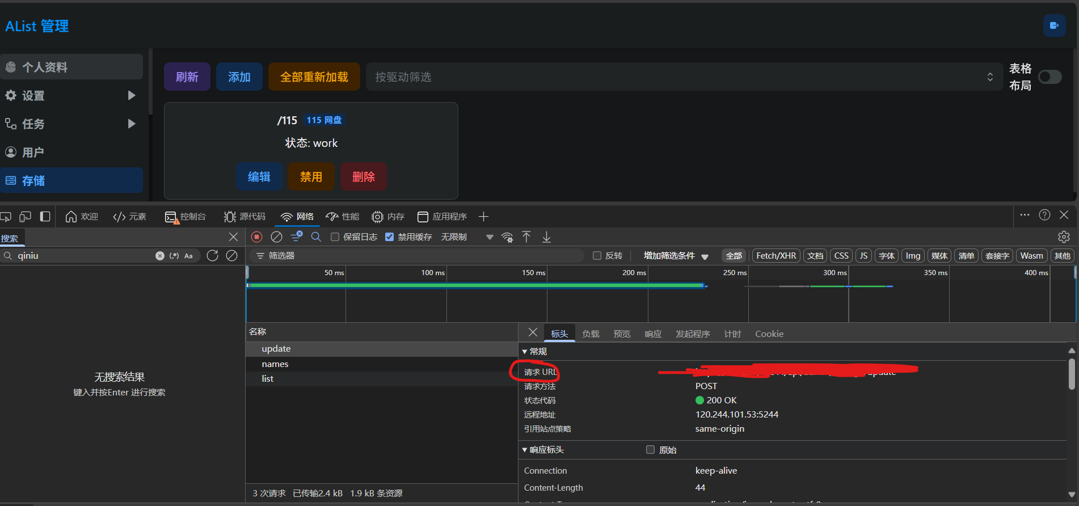Image resolution: width=1079 pixels, height=506 pixels.
Task: Select the list request row
Action: click(381, 379)
